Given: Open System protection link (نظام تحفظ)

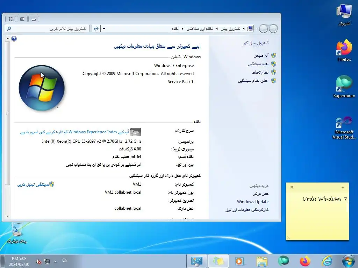Looking at the screenshot, I should (260, 72).
